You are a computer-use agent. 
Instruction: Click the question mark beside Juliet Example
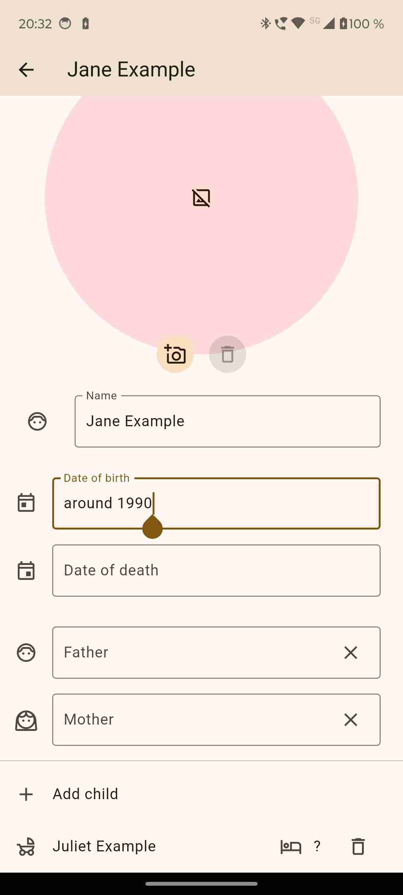[317, 846]
